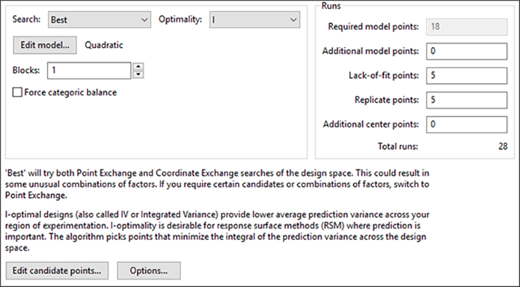
Task: Focus the Replicate points field
Action: [x=465, y=100]
